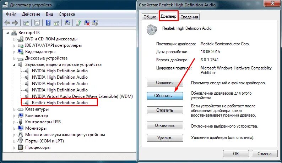Image resolution: width=282 pixels, height=163 pixels.
Task: Expand Мониторы
Action: click(15, 129)
